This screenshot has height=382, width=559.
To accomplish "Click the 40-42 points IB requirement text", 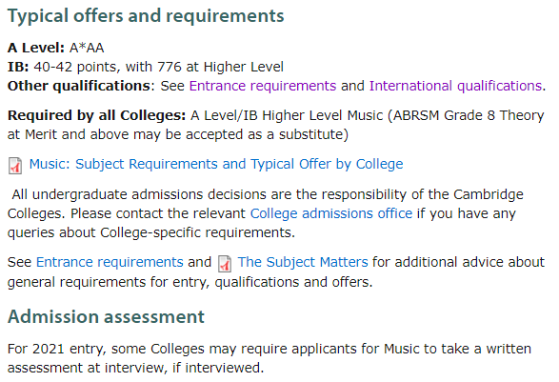I will [x=159, y=67].
